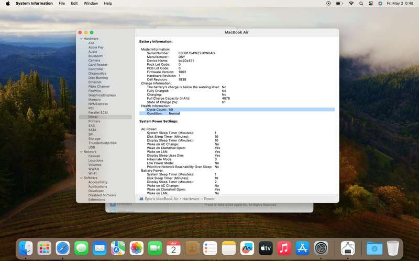
Task: Select Card Reader in the sidebar
Action: tap(98, 65)
